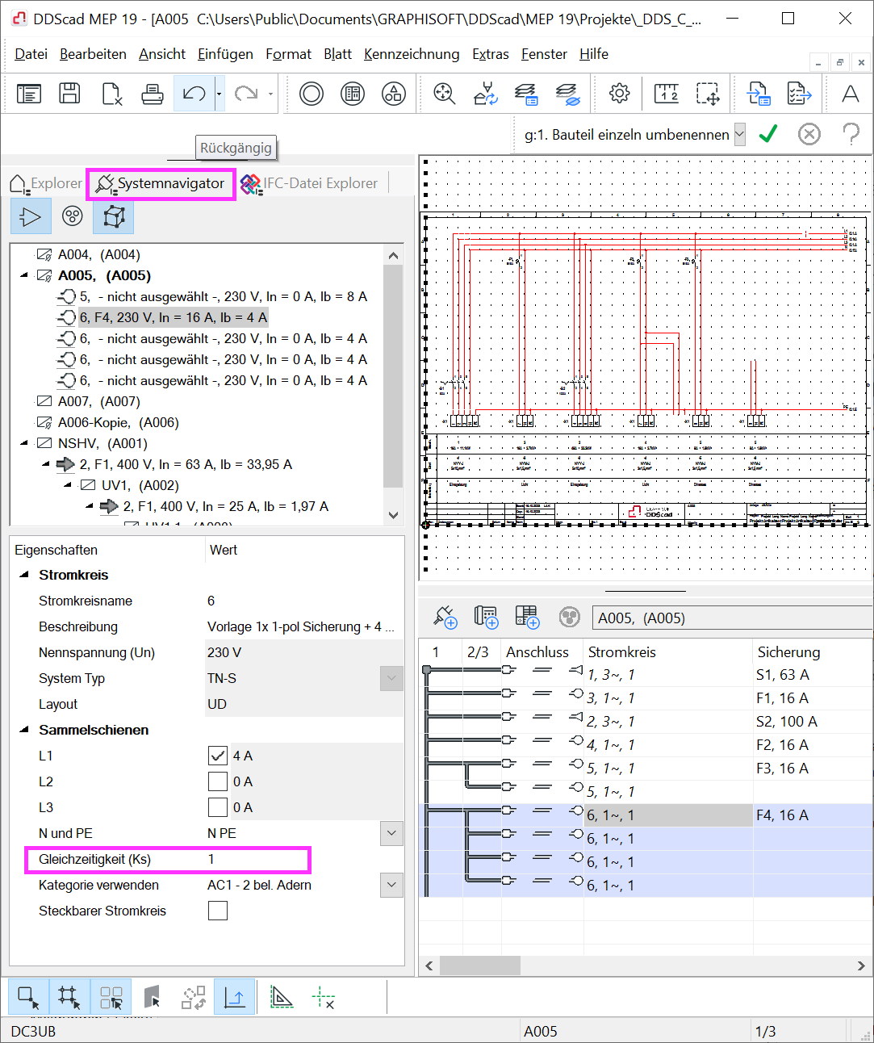The width and height of the screenshot is (874, 1043).
Task: Click the question mark help icon
Action: tap(851, 134)
